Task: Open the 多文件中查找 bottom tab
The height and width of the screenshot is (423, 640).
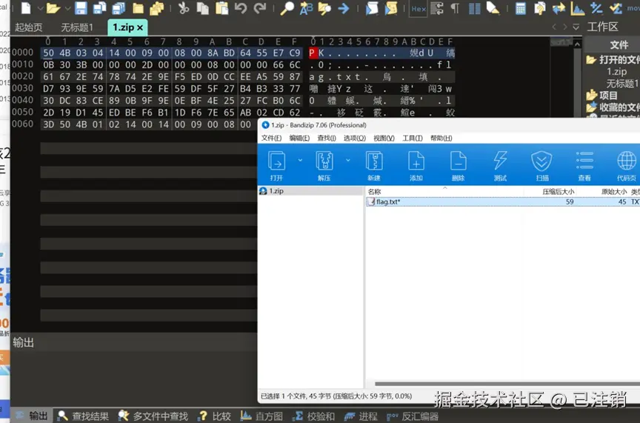Action: pos(153,416)
